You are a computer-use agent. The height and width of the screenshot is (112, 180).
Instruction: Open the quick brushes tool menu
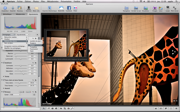[x=72, y=108]
